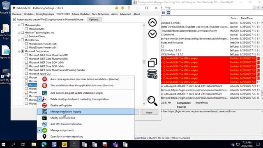The image size is (263, 148).
Task: Launch File Explorer from the taskbar
Action: click(34, 144)
